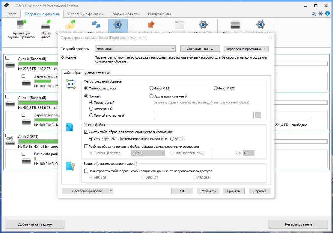Click the Диск 0 drive icon
This screenshot has height=233, width=333.
point(10,65)
